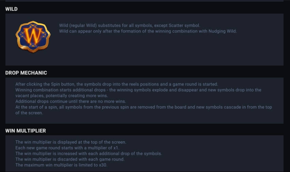
Task: Click the maximum multiplier x30 line
Action: [61, 165]
